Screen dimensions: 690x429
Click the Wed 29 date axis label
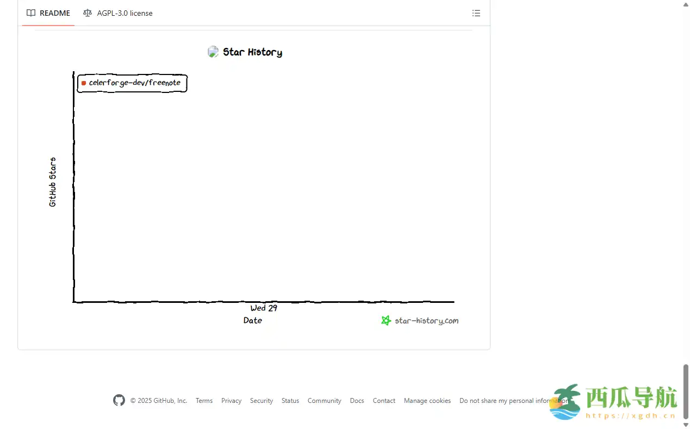pyautogui.click(x=264, y=308)
